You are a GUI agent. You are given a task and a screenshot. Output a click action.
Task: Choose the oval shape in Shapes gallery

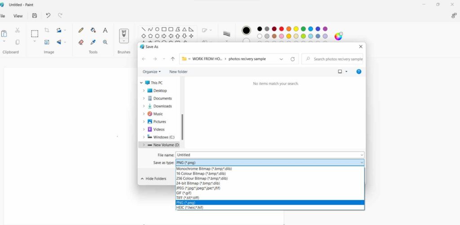[157, 29]
